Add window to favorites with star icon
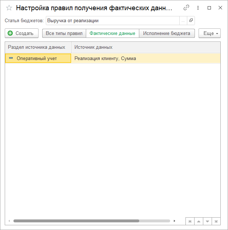 pos(9,8)
